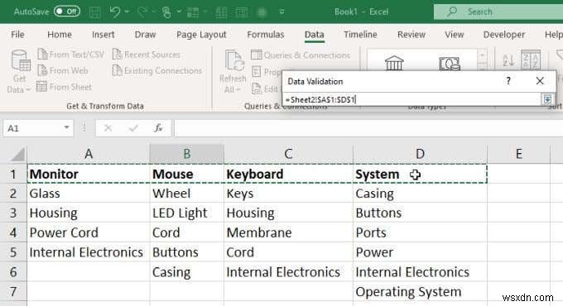Click the Enter checkmark in formula bar
563x306 pixels.
coord(133,128)
